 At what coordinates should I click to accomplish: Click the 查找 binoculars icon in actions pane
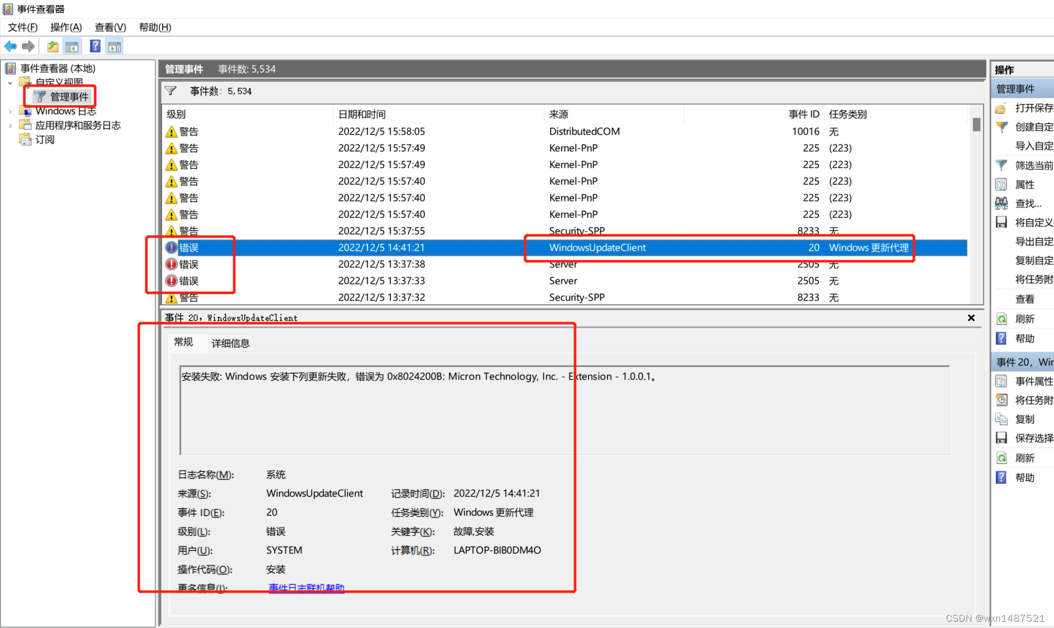(x=1002, y=203)
